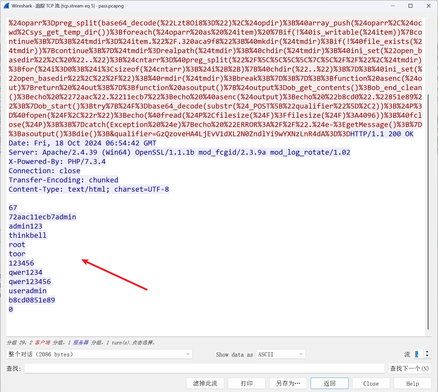This screenshot has height=392, width=438.
Task: Click the 'X-Powered-By: PHP/7.3.4' line
Action: [57, 162]
